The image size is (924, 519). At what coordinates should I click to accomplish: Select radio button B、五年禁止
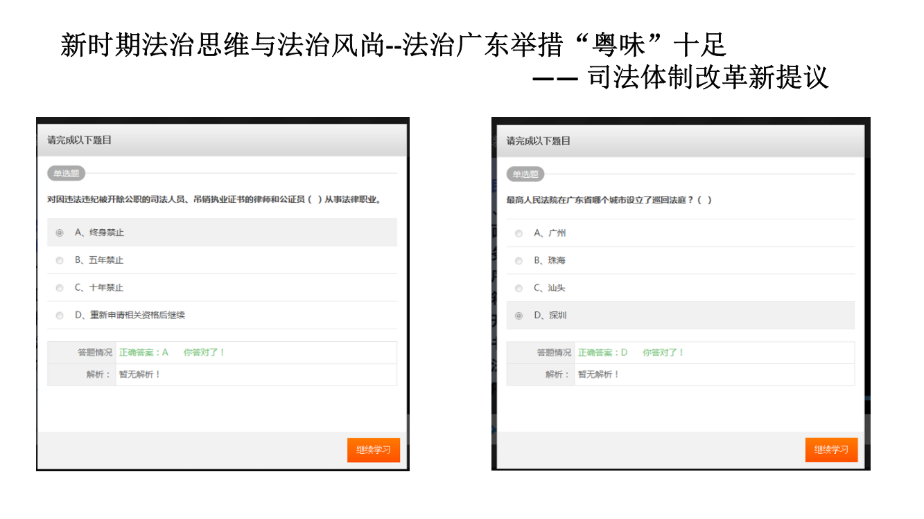(60, 260)
